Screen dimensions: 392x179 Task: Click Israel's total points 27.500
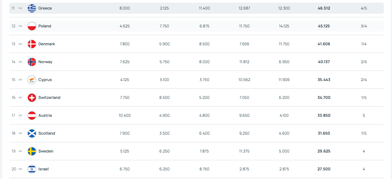point(324,169)
